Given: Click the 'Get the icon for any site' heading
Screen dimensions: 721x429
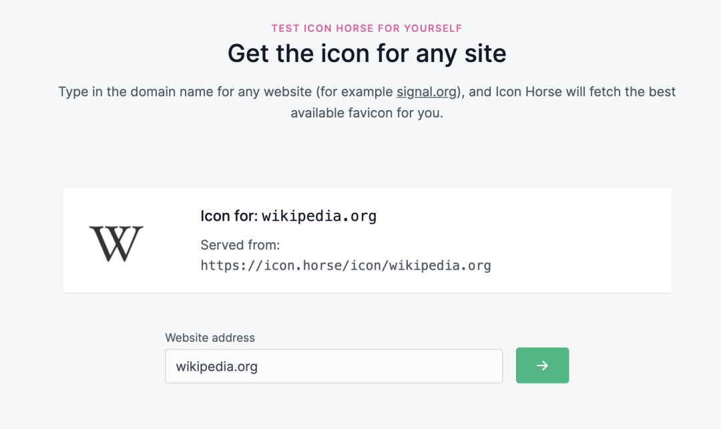Looking at the screenshot, I should tap(367, 53).
